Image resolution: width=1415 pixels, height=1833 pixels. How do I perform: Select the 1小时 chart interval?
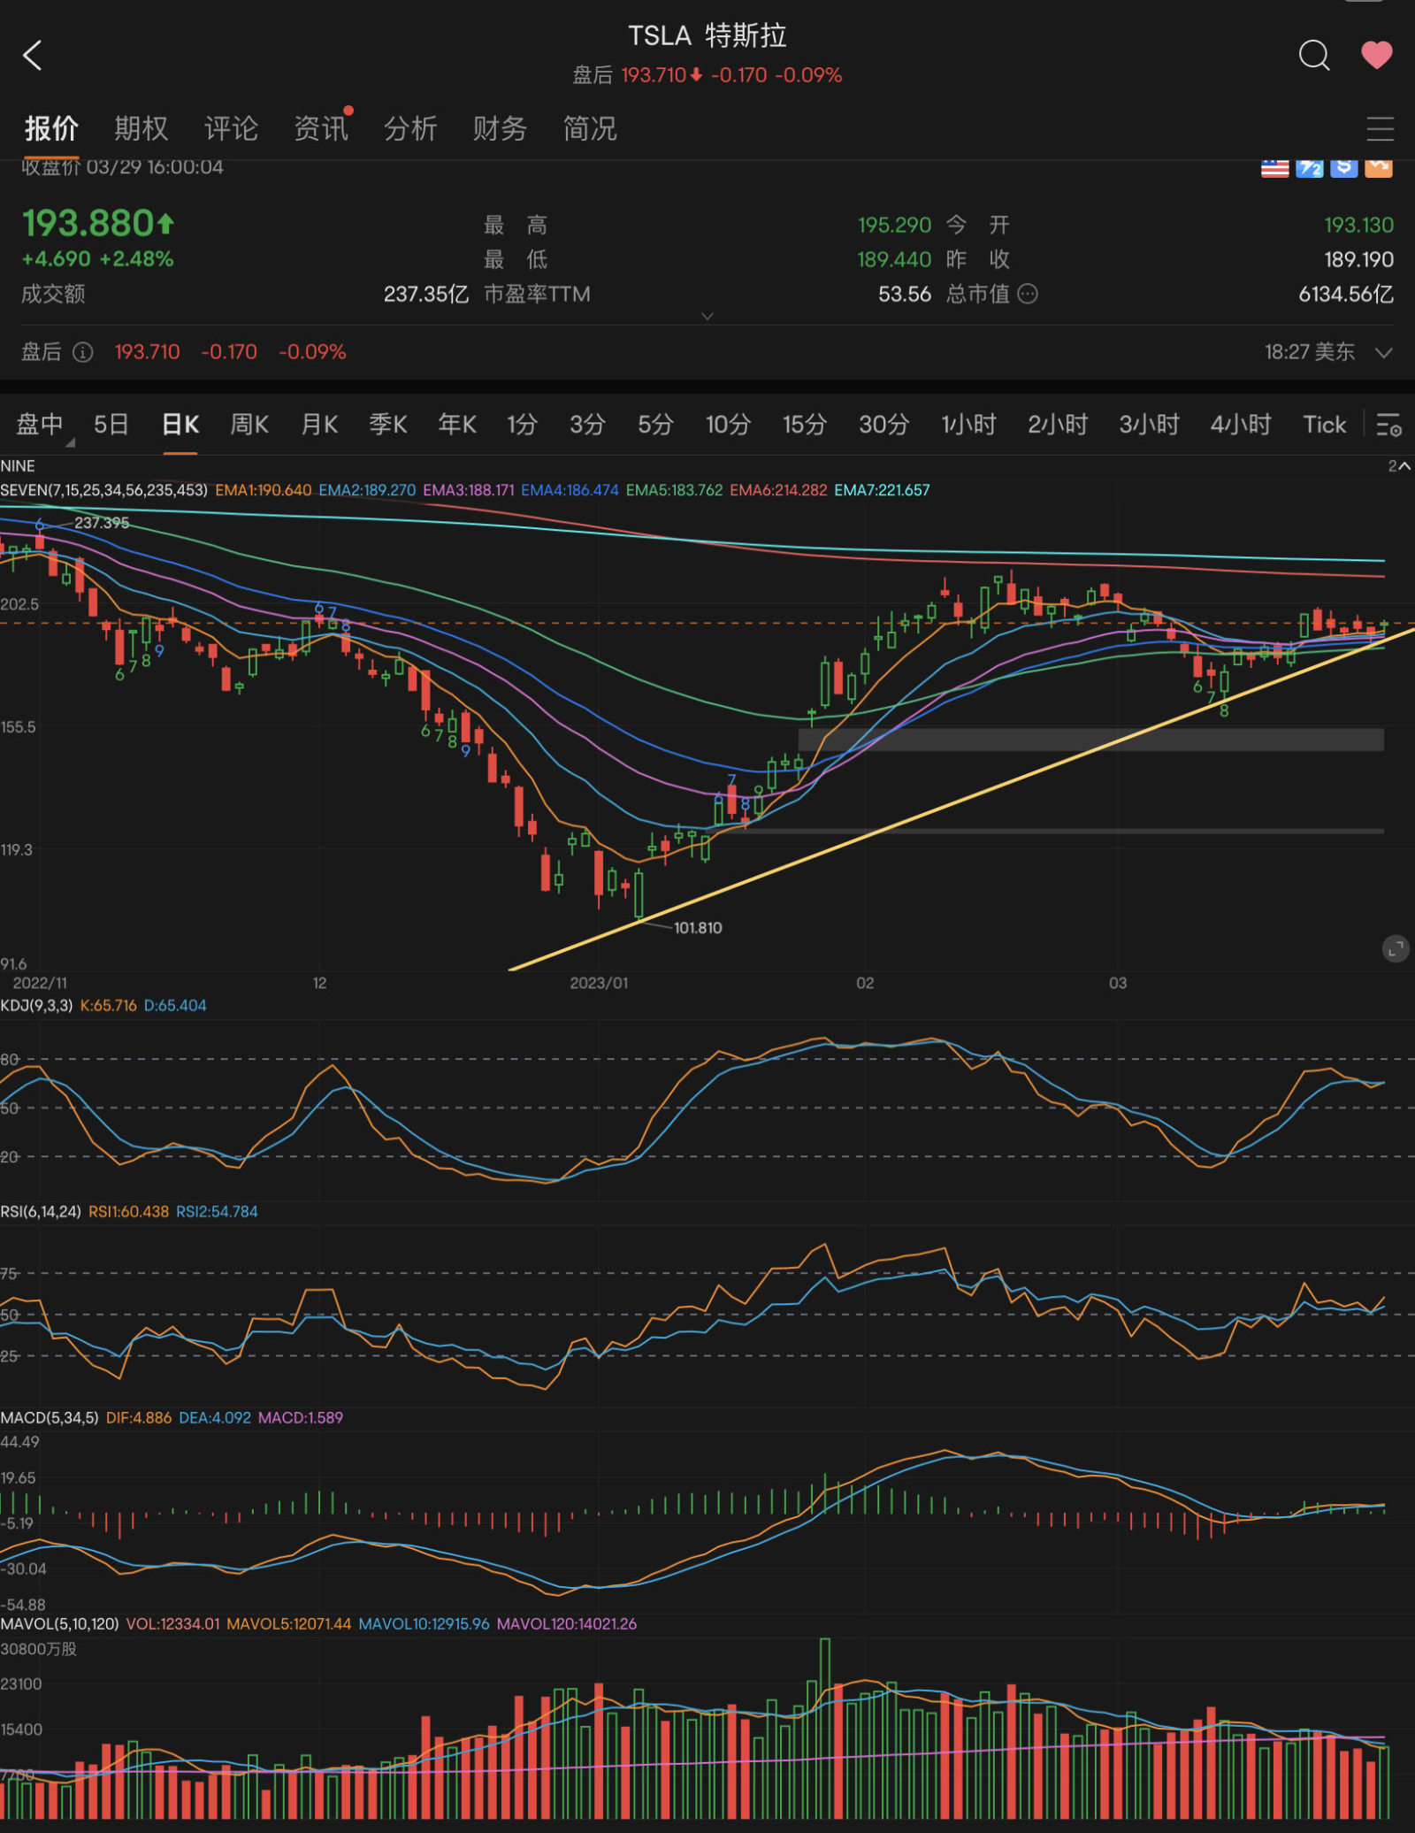tap(968, 425)
